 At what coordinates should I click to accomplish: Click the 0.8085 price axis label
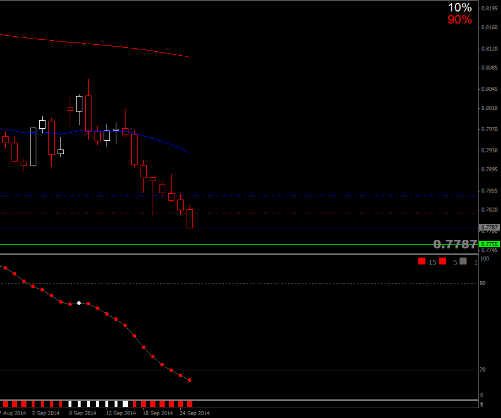pos(489,68)
